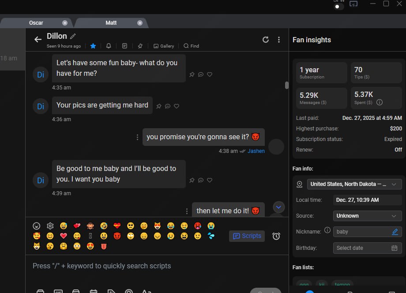Refresh the chat conversation
The width and height of the screenshot is (406, 293).
click(265, 40)
